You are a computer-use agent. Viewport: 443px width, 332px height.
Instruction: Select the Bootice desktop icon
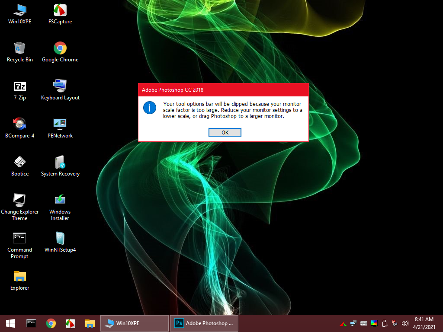(x=20, y=166)
